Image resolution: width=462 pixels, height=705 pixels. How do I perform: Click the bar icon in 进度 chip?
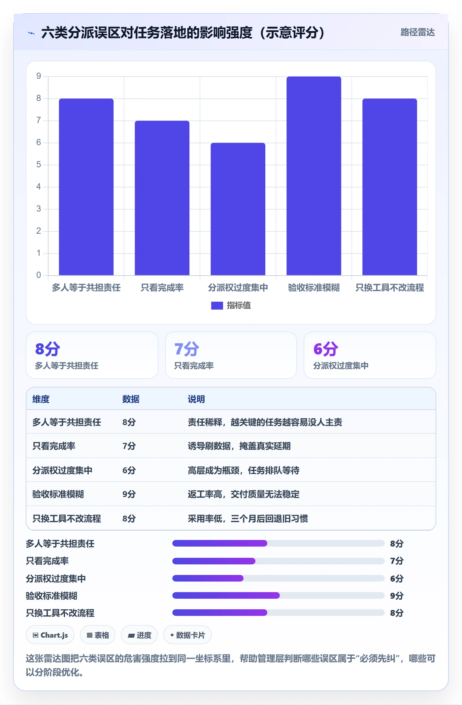pos(131,636)
